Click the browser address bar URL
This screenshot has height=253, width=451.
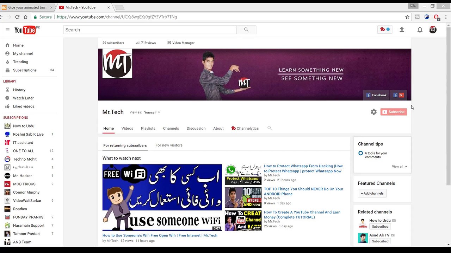(x=117, y=17)
